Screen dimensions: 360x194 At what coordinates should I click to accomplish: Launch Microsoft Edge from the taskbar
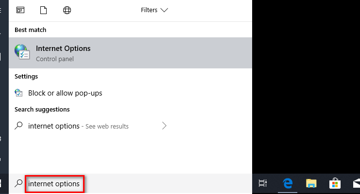pyautogui.click(x=288, y=183)
